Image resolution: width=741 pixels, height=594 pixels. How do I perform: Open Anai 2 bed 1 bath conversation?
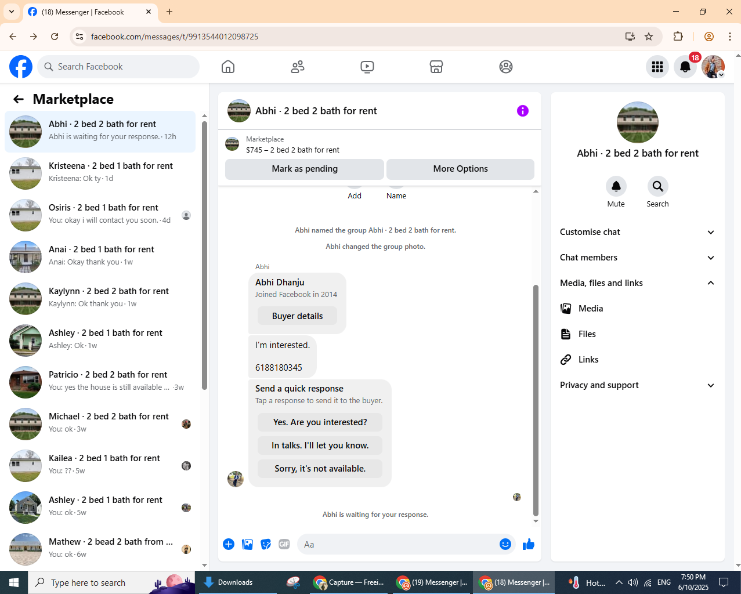(100, 257)
